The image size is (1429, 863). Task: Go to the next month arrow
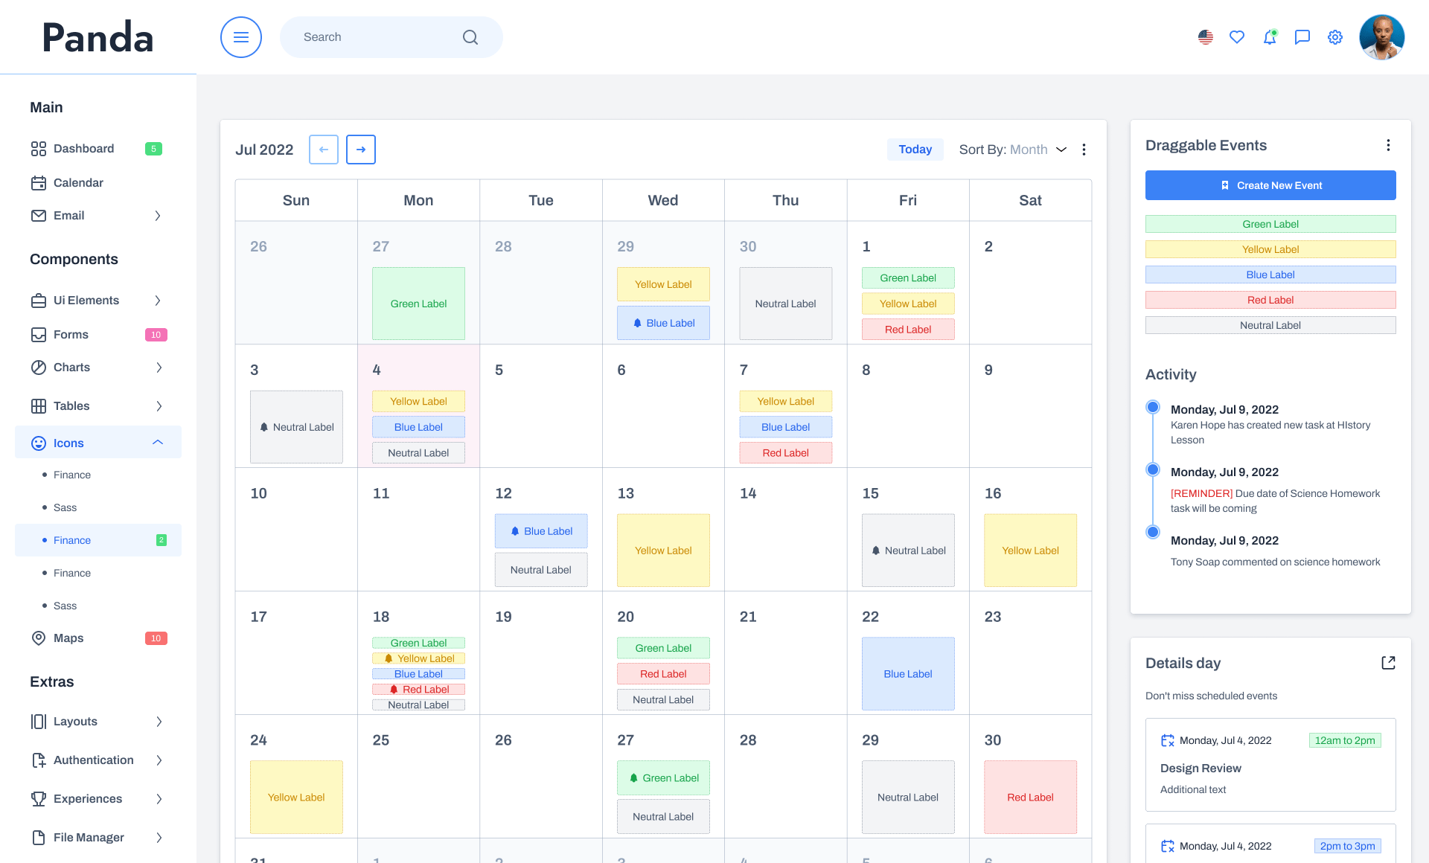pyautogui.click(x=361, y=150)
